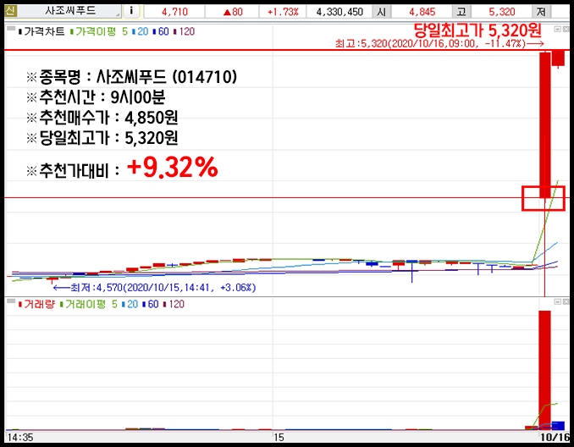The width and height of the screenshot is (574, 447).
Task: Click the 저 low-price label button
Action: point(542,12)
